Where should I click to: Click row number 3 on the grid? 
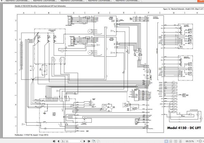[x=16, y=40]
